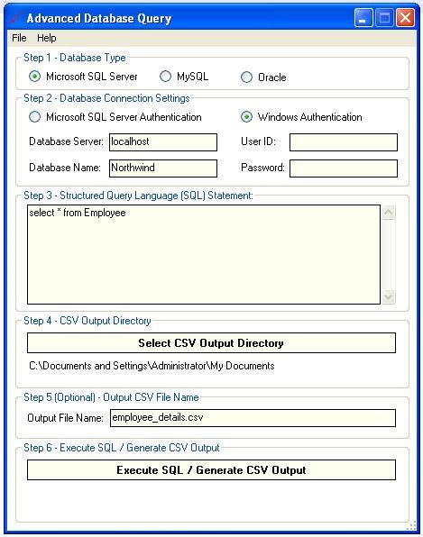Viewport: 423px width, 537px height.
Task: Click the window resize grip corner
Action: point(412,526)
